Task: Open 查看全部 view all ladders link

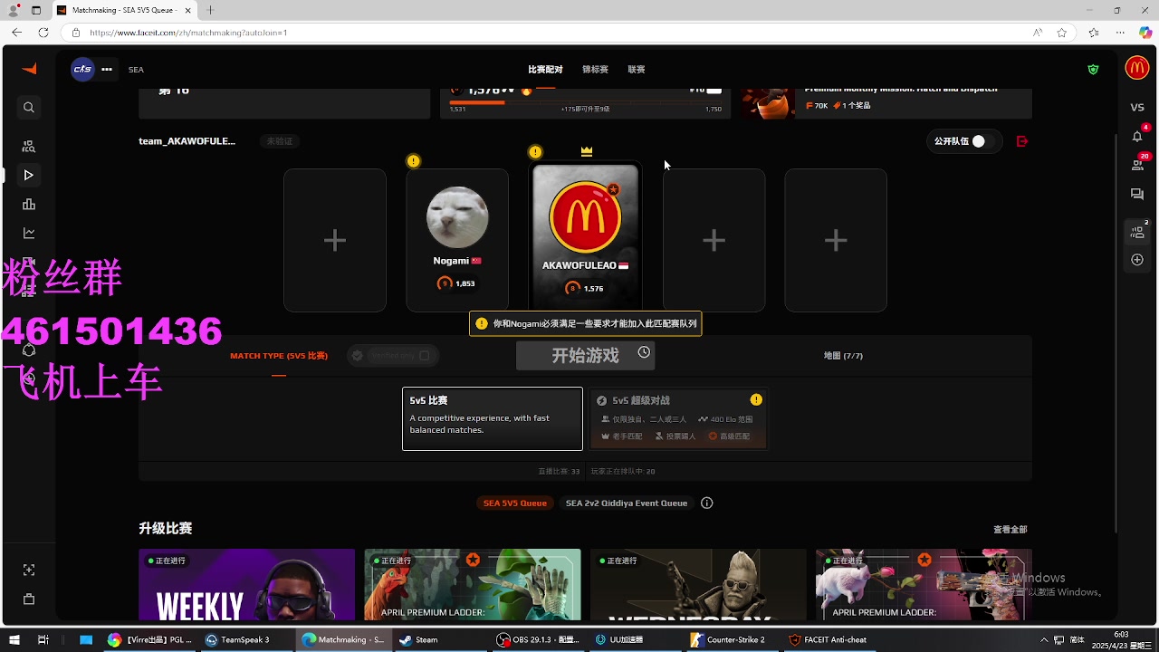Action: click(1010, 530)
